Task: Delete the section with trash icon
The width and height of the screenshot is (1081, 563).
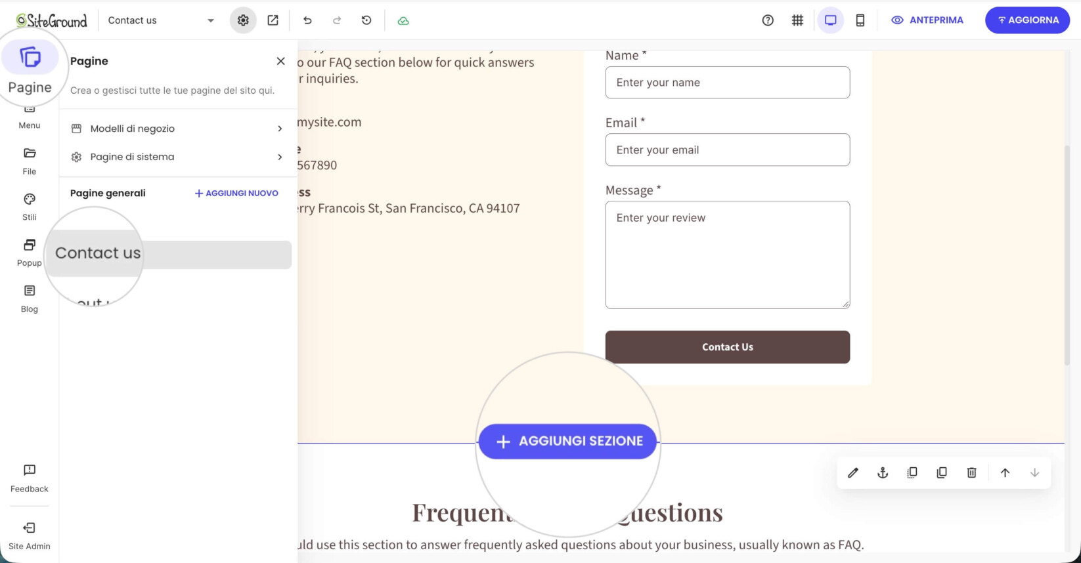Action: tap(972, 472)
